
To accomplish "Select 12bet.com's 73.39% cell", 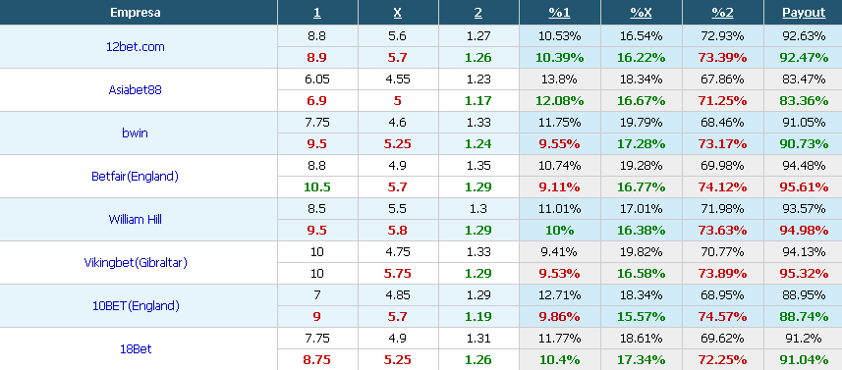I will (x=723, y=57).
